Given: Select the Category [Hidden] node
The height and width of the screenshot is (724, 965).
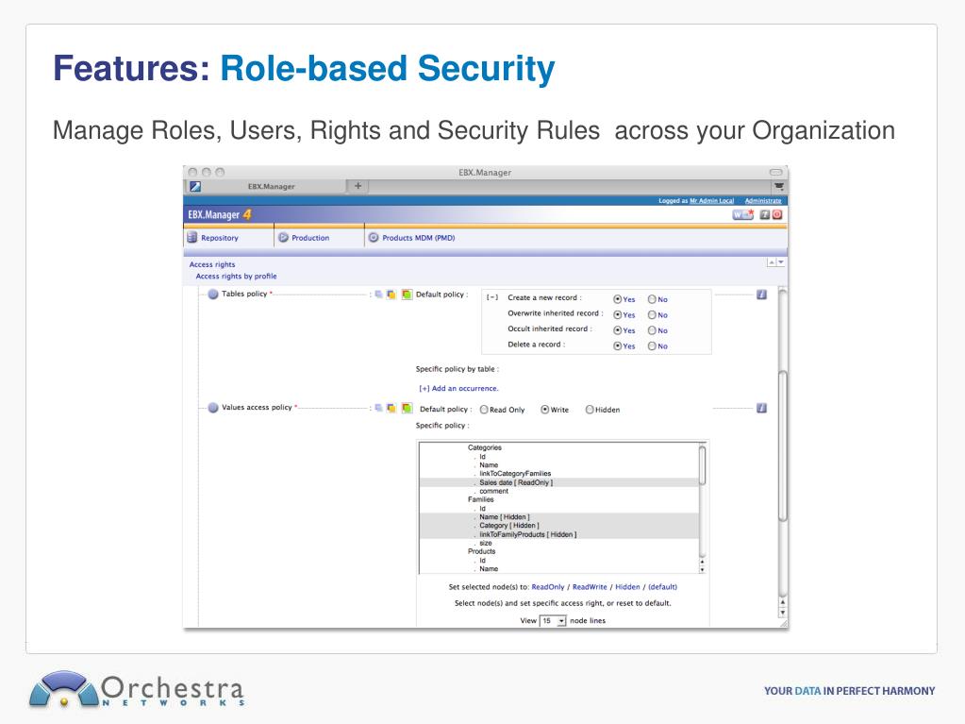Looking at the screenshot, I should tap(558, 526).
